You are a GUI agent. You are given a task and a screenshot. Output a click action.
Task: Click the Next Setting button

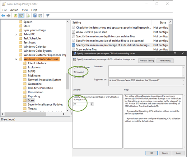point(165,61)
